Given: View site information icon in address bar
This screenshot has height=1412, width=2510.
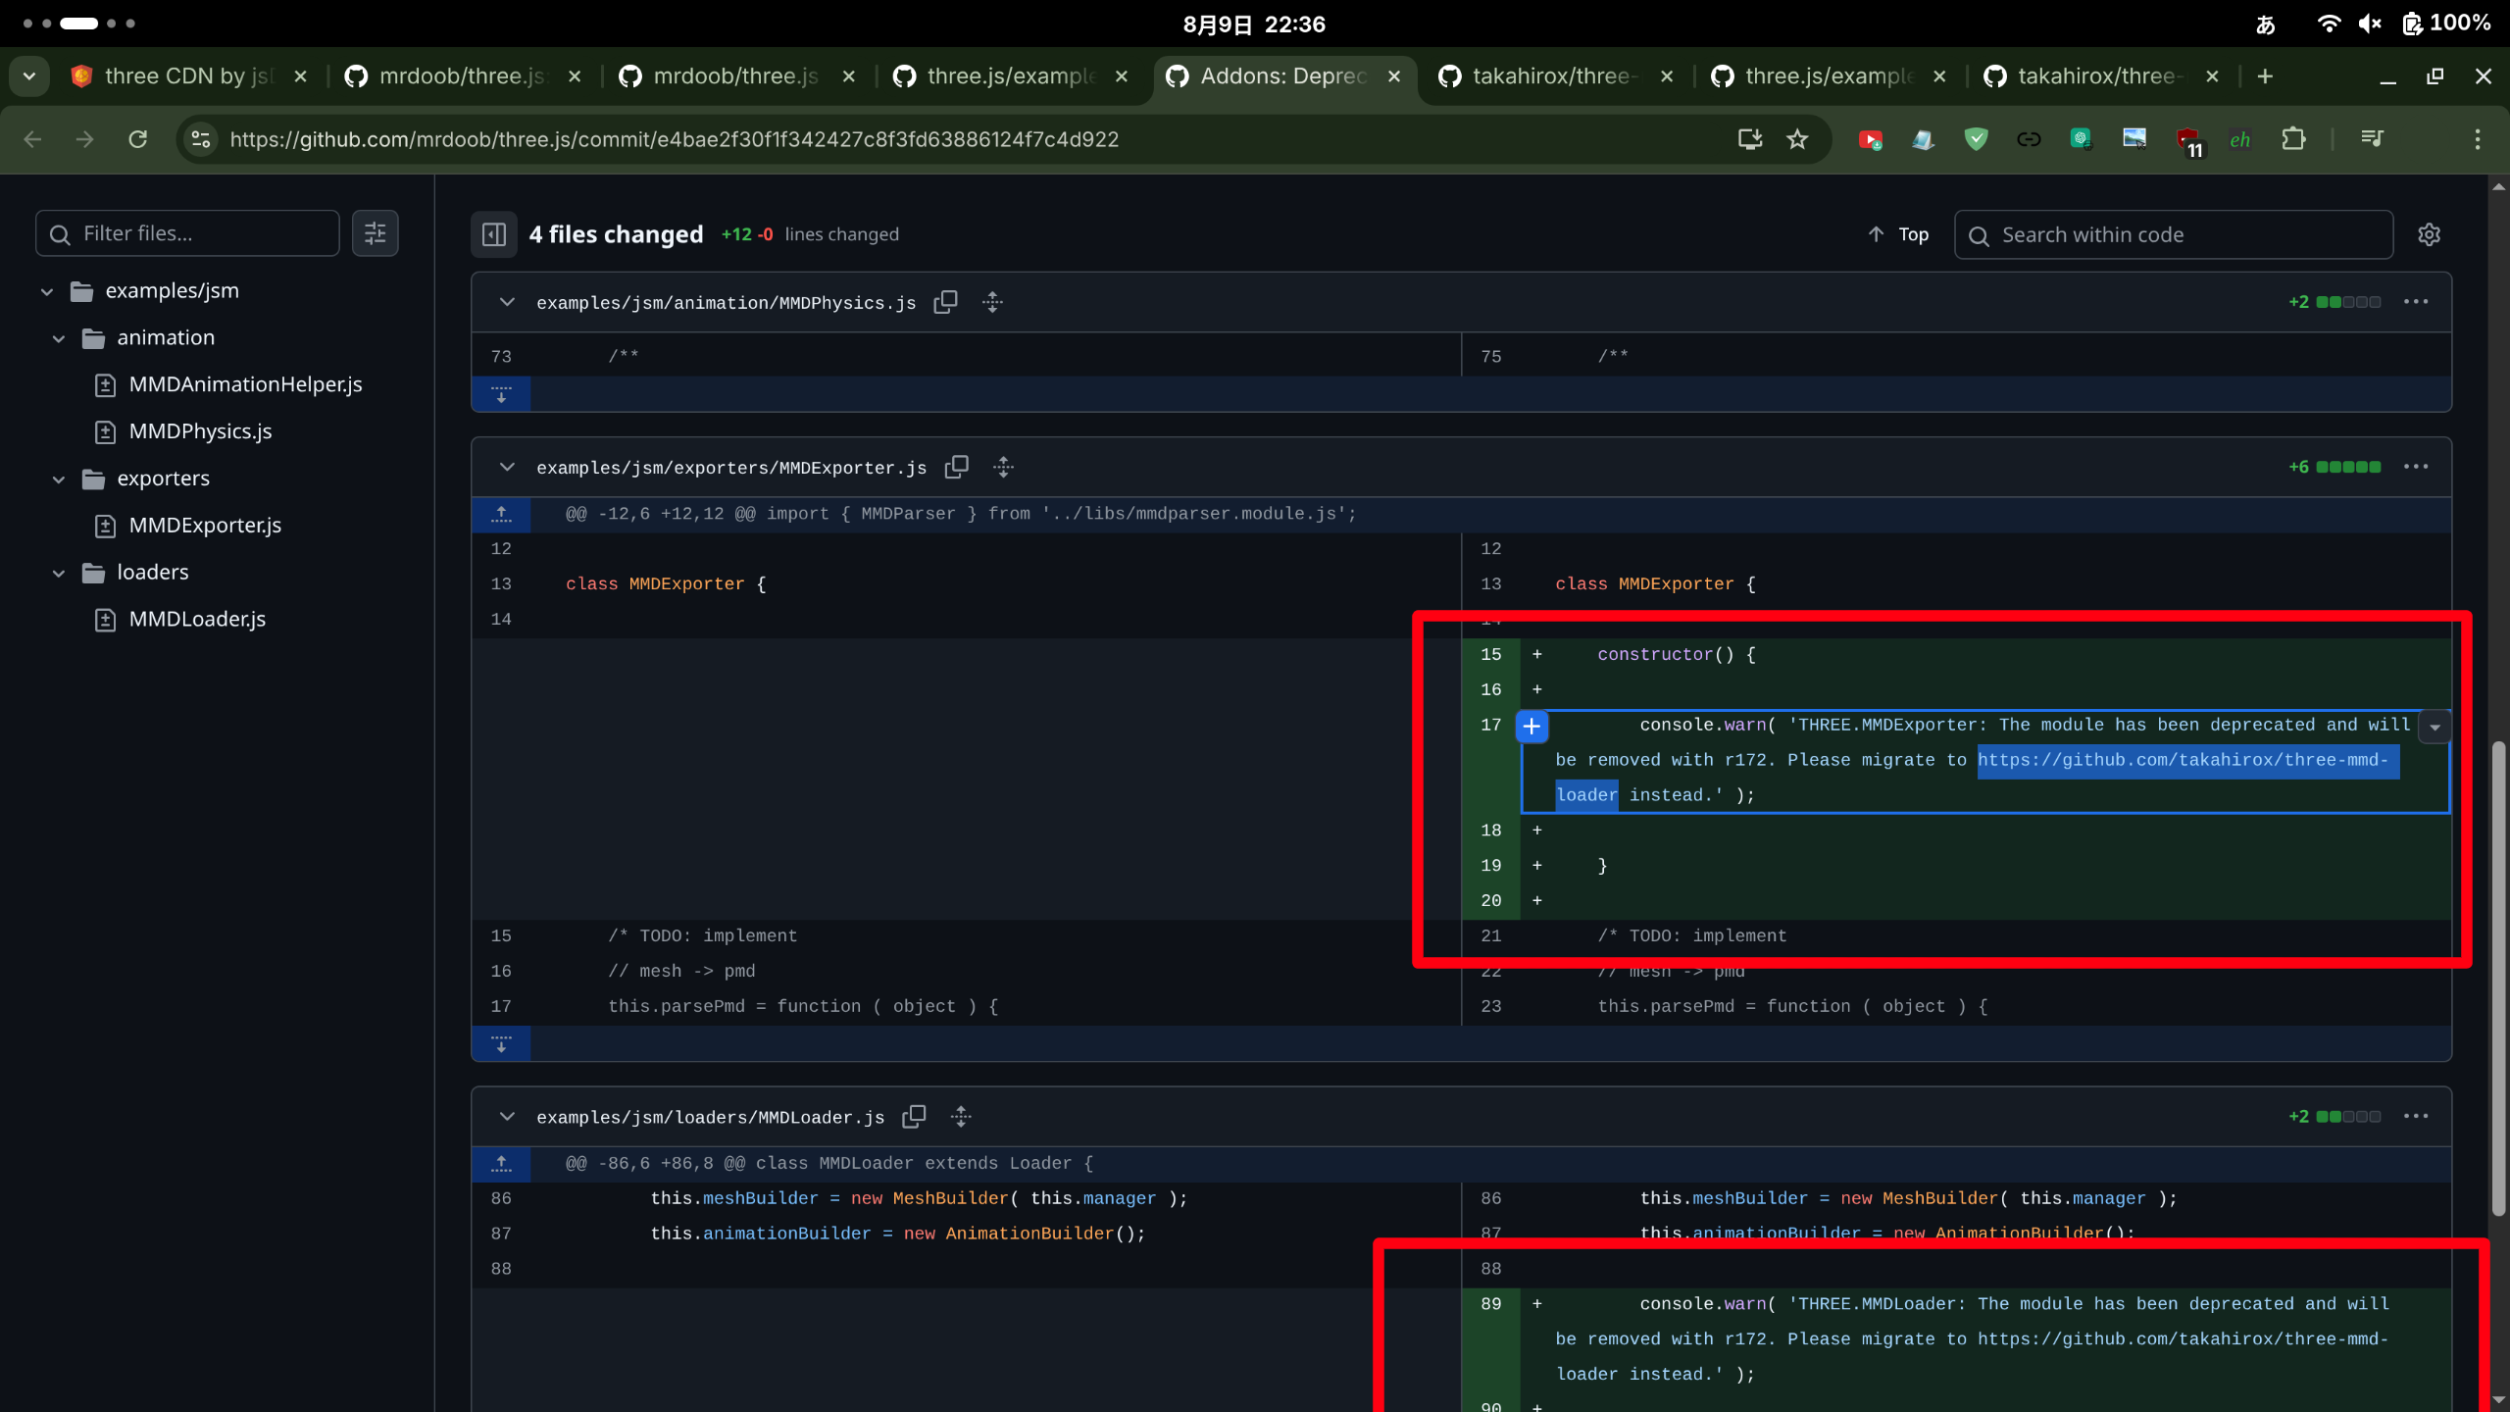Looking at the screenshot, I should tap(201, 139).
